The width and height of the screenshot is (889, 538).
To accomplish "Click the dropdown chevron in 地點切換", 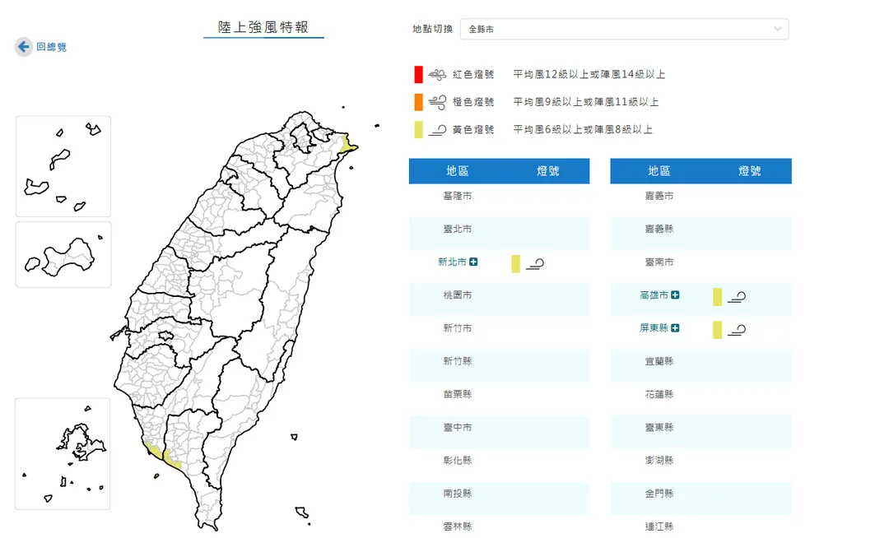I will pos(777,29).
